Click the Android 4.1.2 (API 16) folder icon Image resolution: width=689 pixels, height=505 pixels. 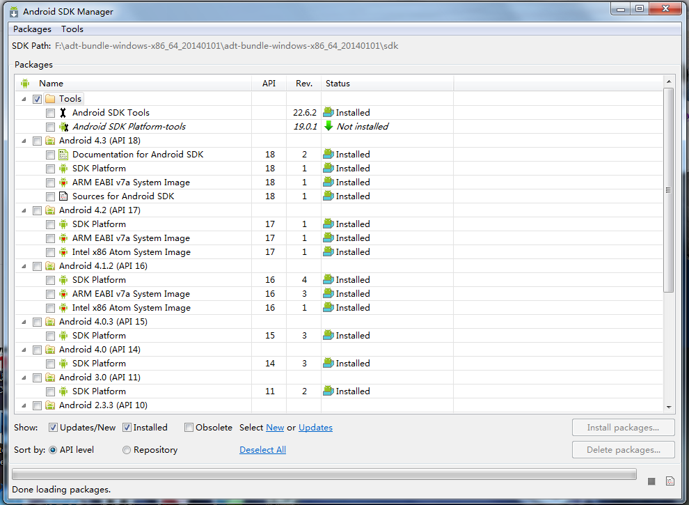pyautogui.click(x=50, y=266)
